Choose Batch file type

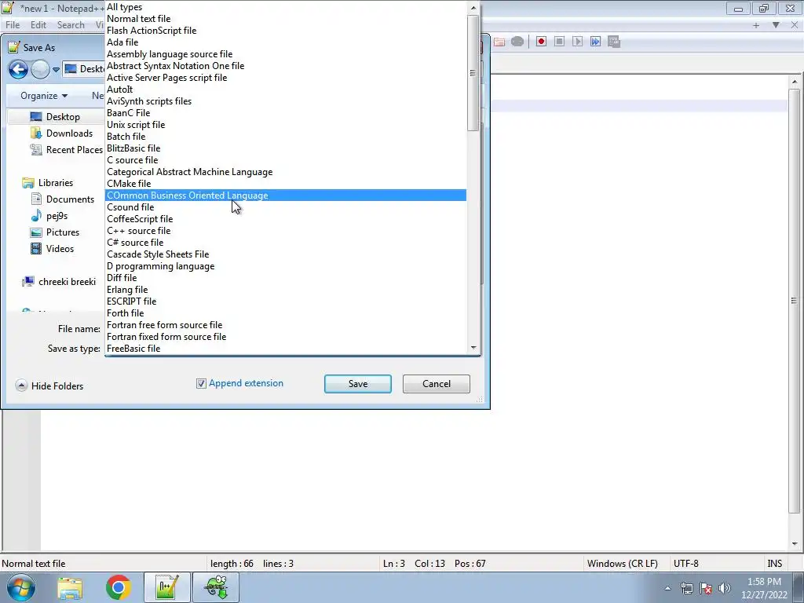pyautogui.click(x=286, y=137)
